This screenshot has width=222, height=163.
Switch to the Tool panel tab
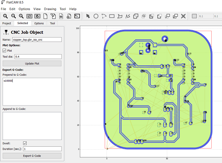[53, 23]
